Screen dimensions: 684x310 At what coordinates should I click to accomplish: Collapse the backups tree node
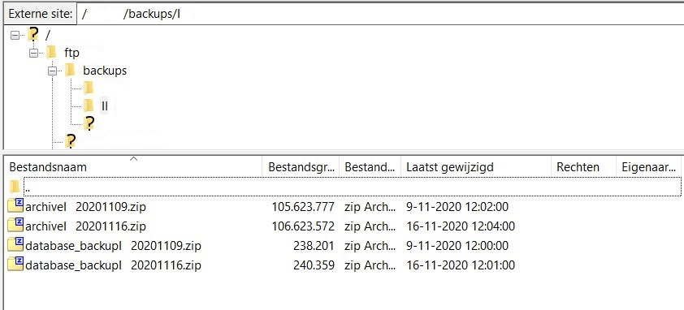tap(52, 71)
